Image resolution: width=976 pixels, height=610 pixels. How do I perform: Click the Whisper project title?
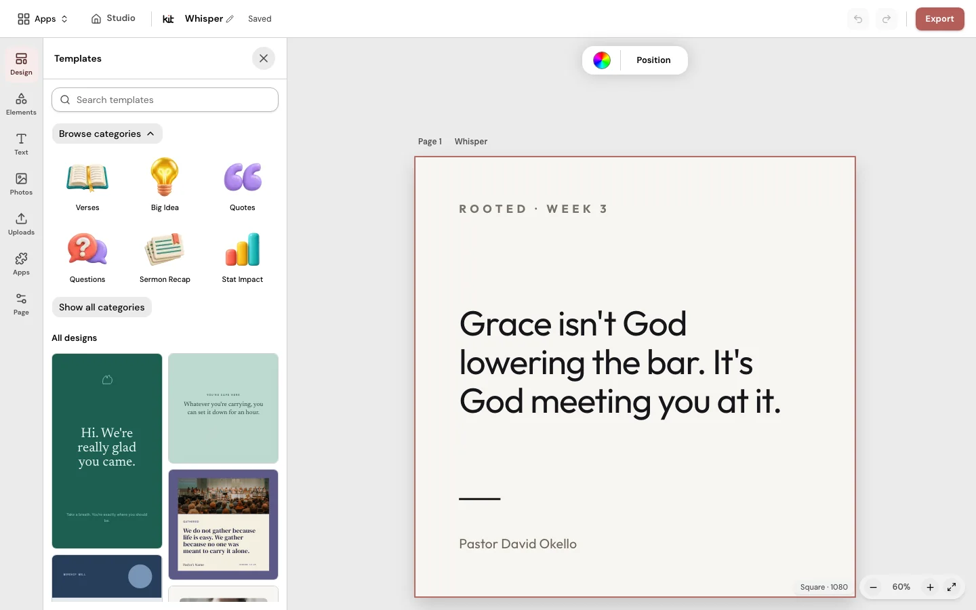point(204,19)
